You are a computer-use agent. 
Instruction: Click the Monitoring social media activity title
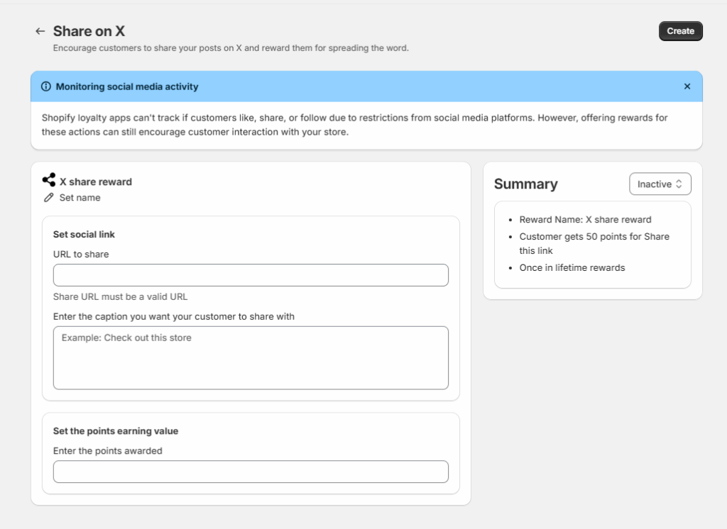click(127, 87)
